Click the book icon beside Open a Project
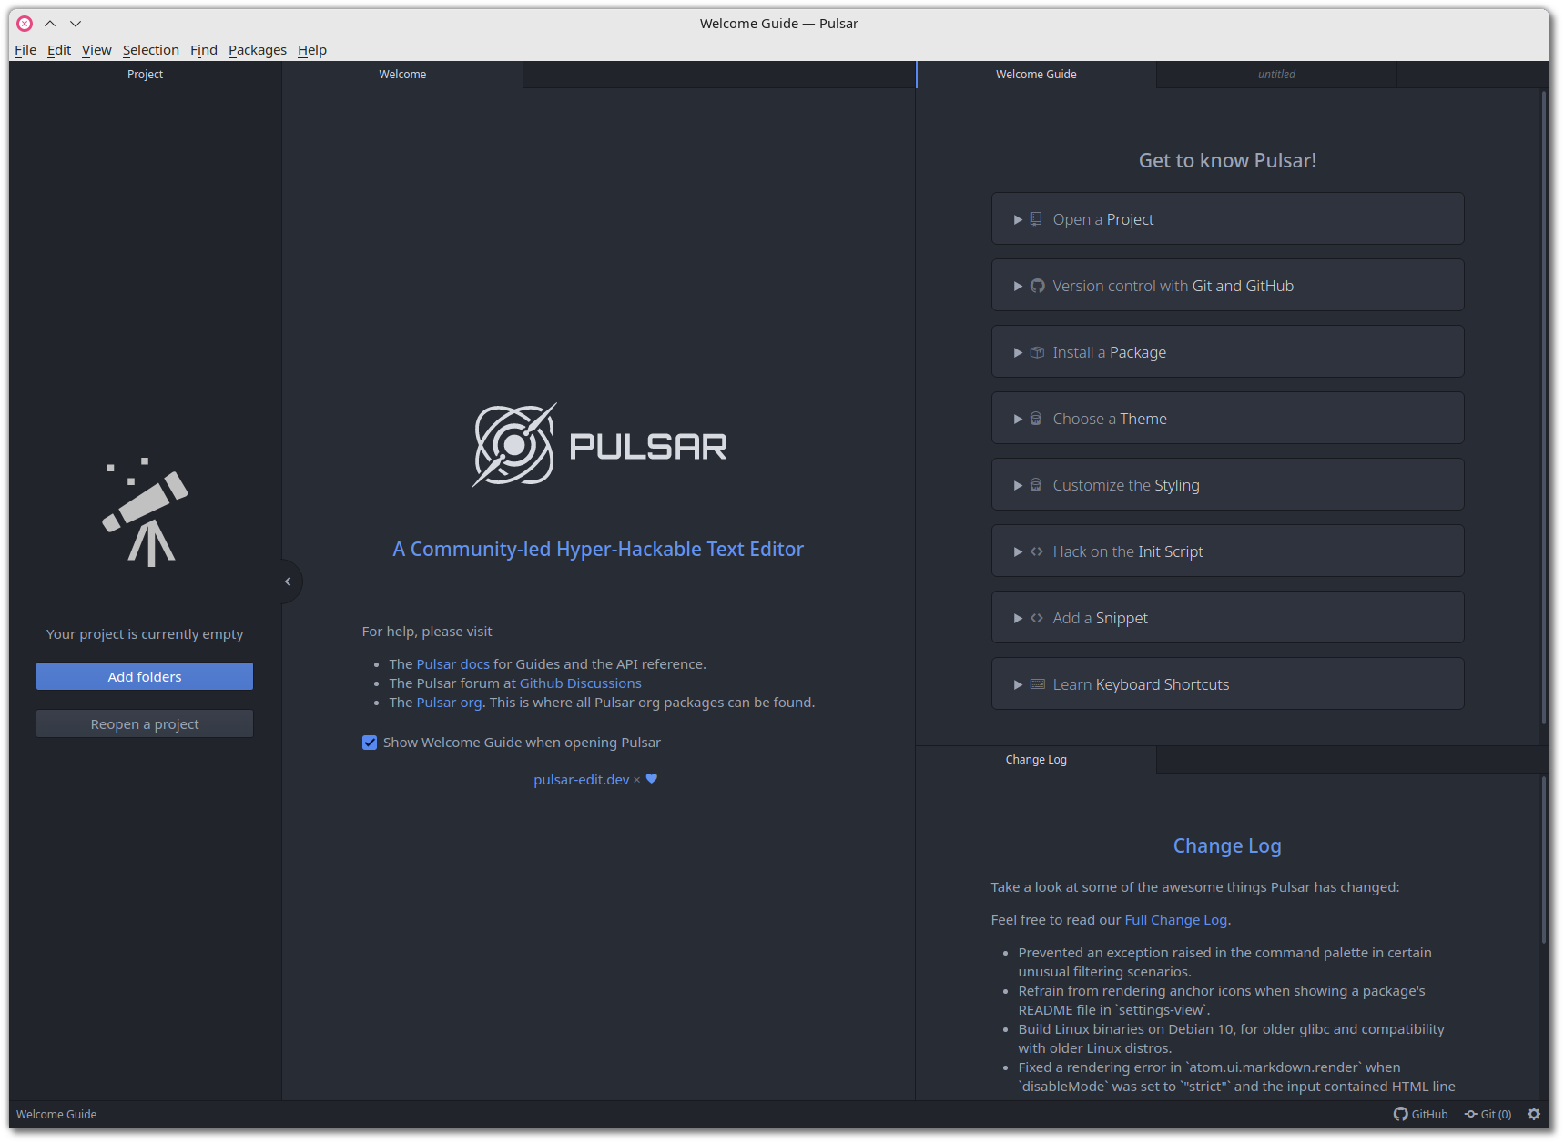The height and width of the screenshot is (1143, 1564). [1036, 219]
